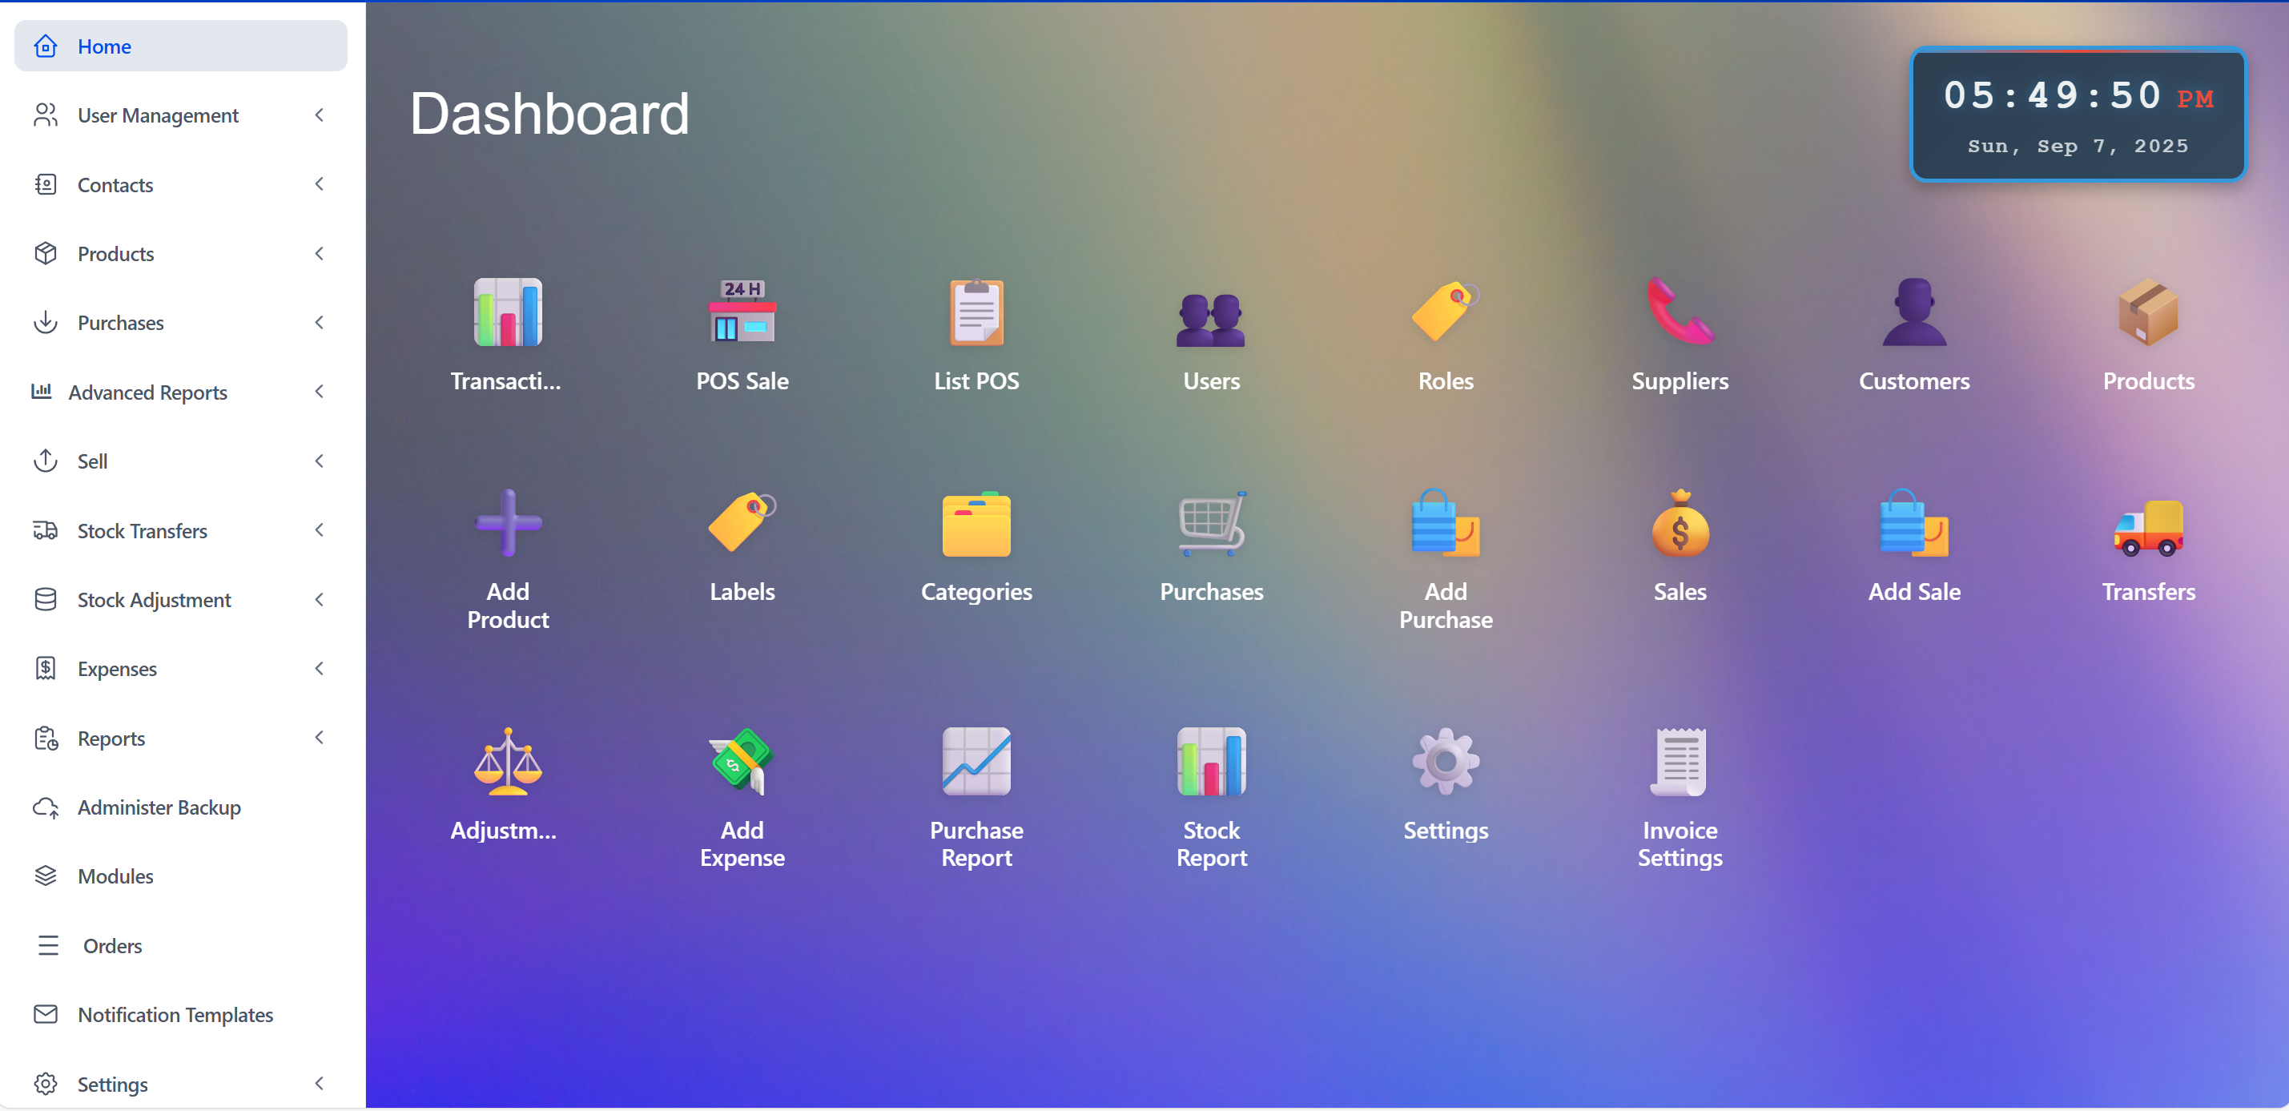This screenshot has height=1111, width=2289.
Task: Open the POS Sale store icon
Action: (742, 313)
